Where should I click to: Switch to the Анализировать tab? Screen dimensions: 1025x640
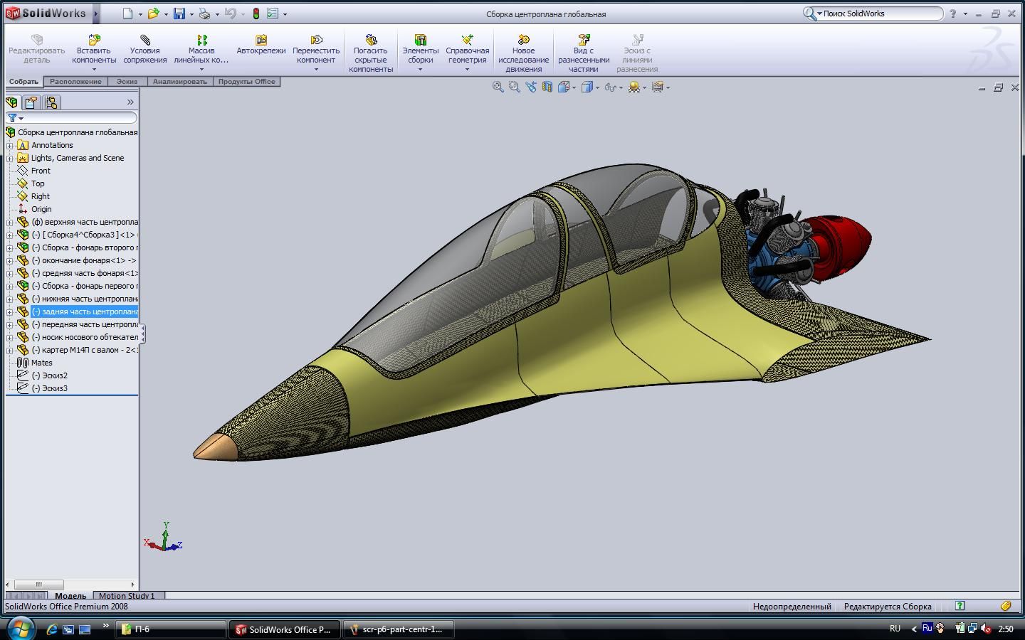click(179, 82)
